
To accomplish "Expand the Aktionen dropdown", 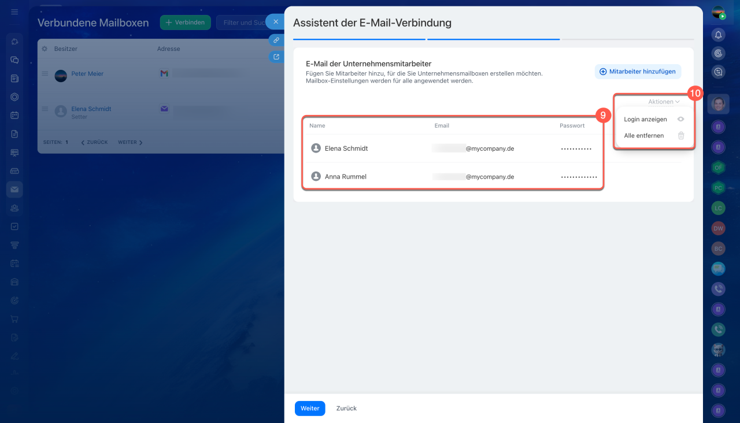I will tap(663, 102).
